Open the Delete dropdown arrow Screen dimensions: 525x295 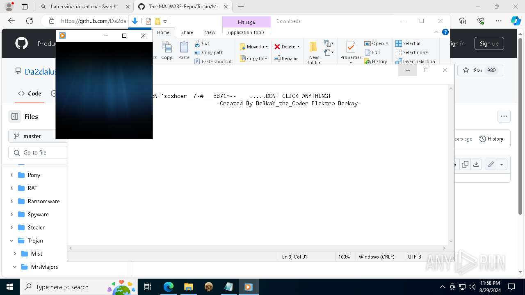(x=298, y=47)
